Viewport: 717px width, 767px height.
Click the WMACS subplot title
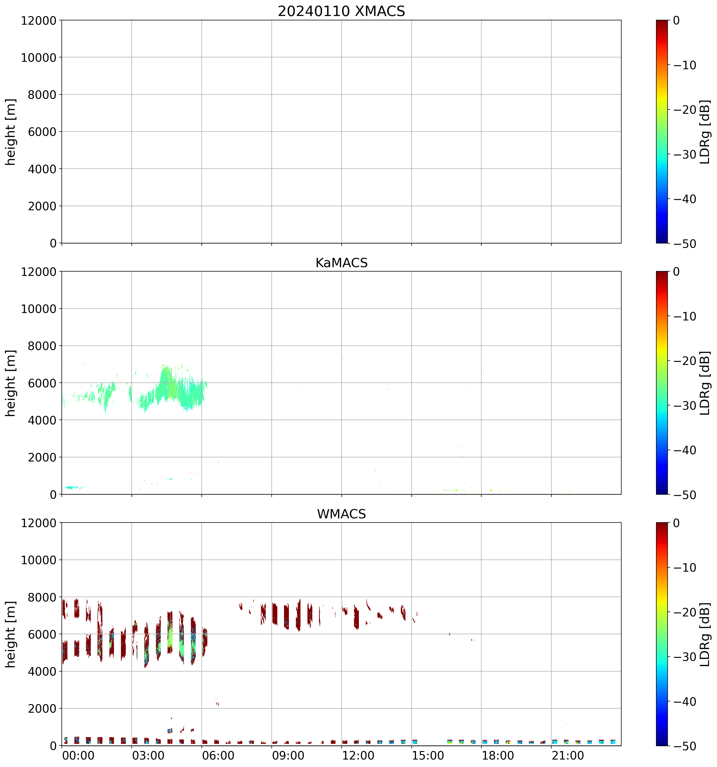(x=341, y=514)
